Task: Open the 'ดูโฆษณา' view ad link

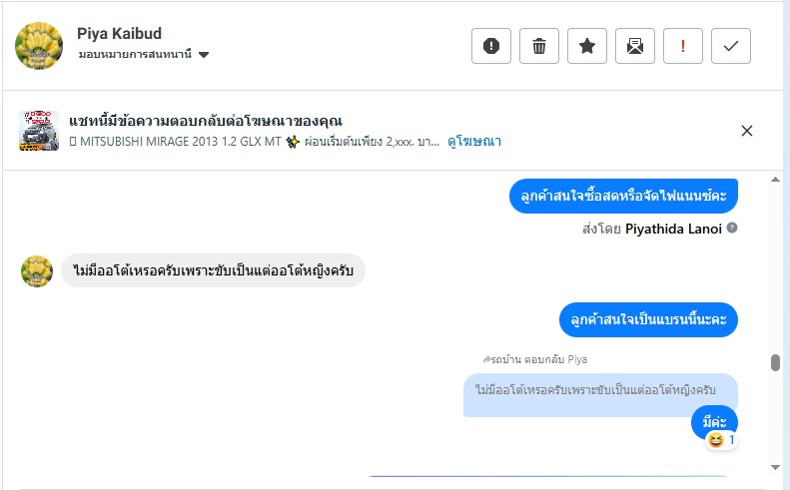Action: [474, 142]
